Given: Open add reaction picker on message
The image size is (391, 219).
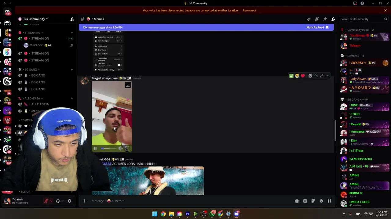Looking at the screenshot, I should (310, 76).
